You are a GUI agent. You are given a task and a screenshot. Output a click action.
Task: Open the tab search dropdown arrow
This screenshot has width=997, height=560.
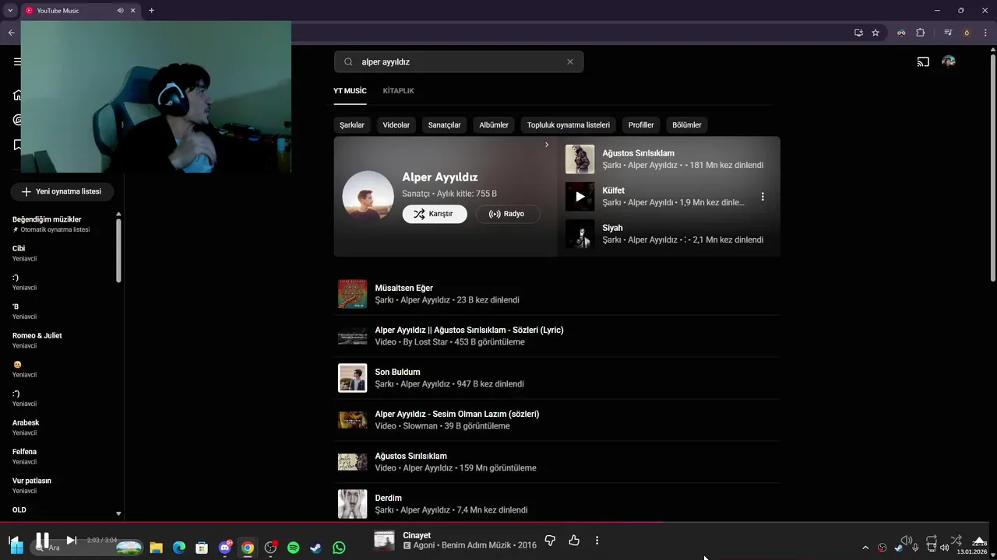coord(10,10)
